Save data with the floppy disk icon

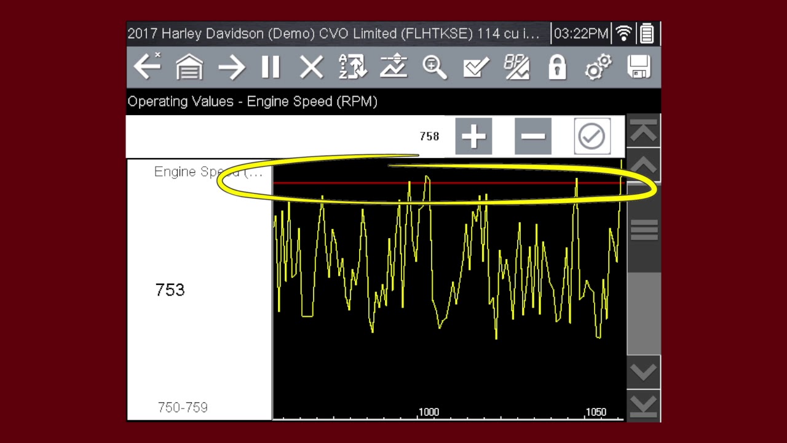[x=639, y=66]
